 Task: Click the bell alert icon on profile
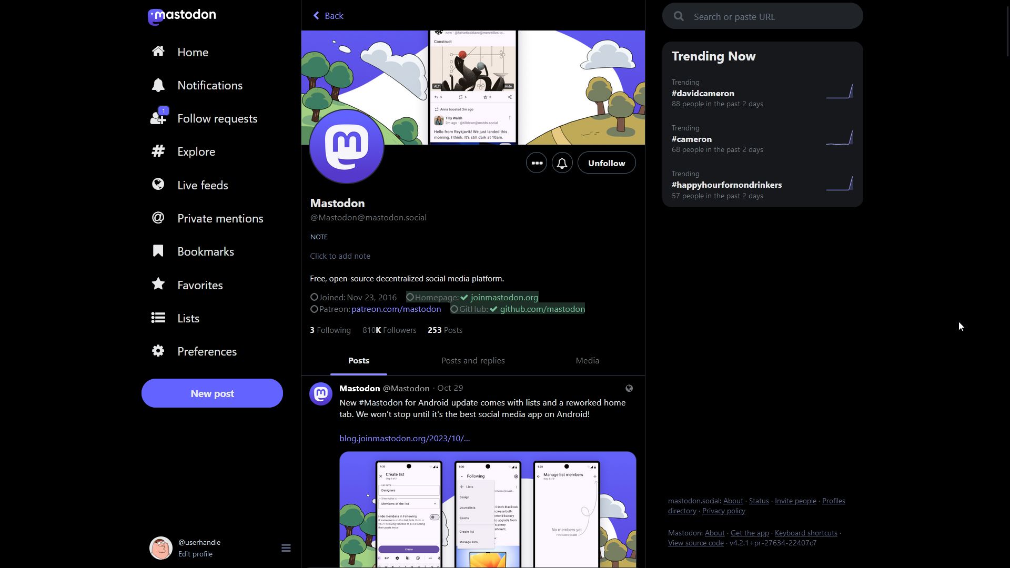[x=562, y=163]
